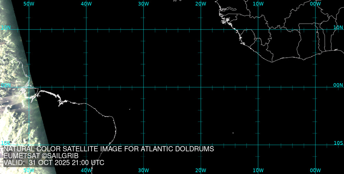Click the 40W longitude label at top
This screenshot has height=174, width=344.
click(86, 4)
